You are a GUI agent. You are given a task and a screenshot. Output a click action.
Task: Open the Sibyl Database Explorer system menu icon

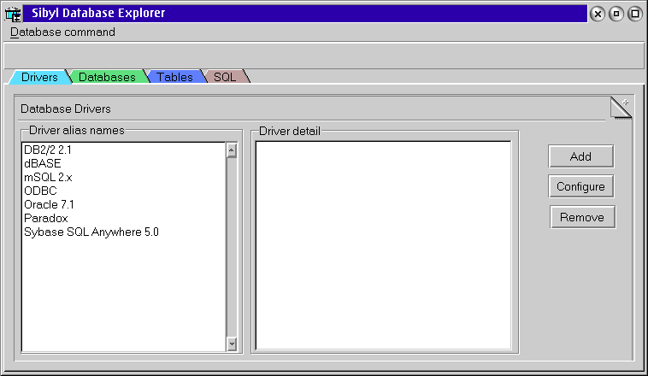tap(13, 14)
